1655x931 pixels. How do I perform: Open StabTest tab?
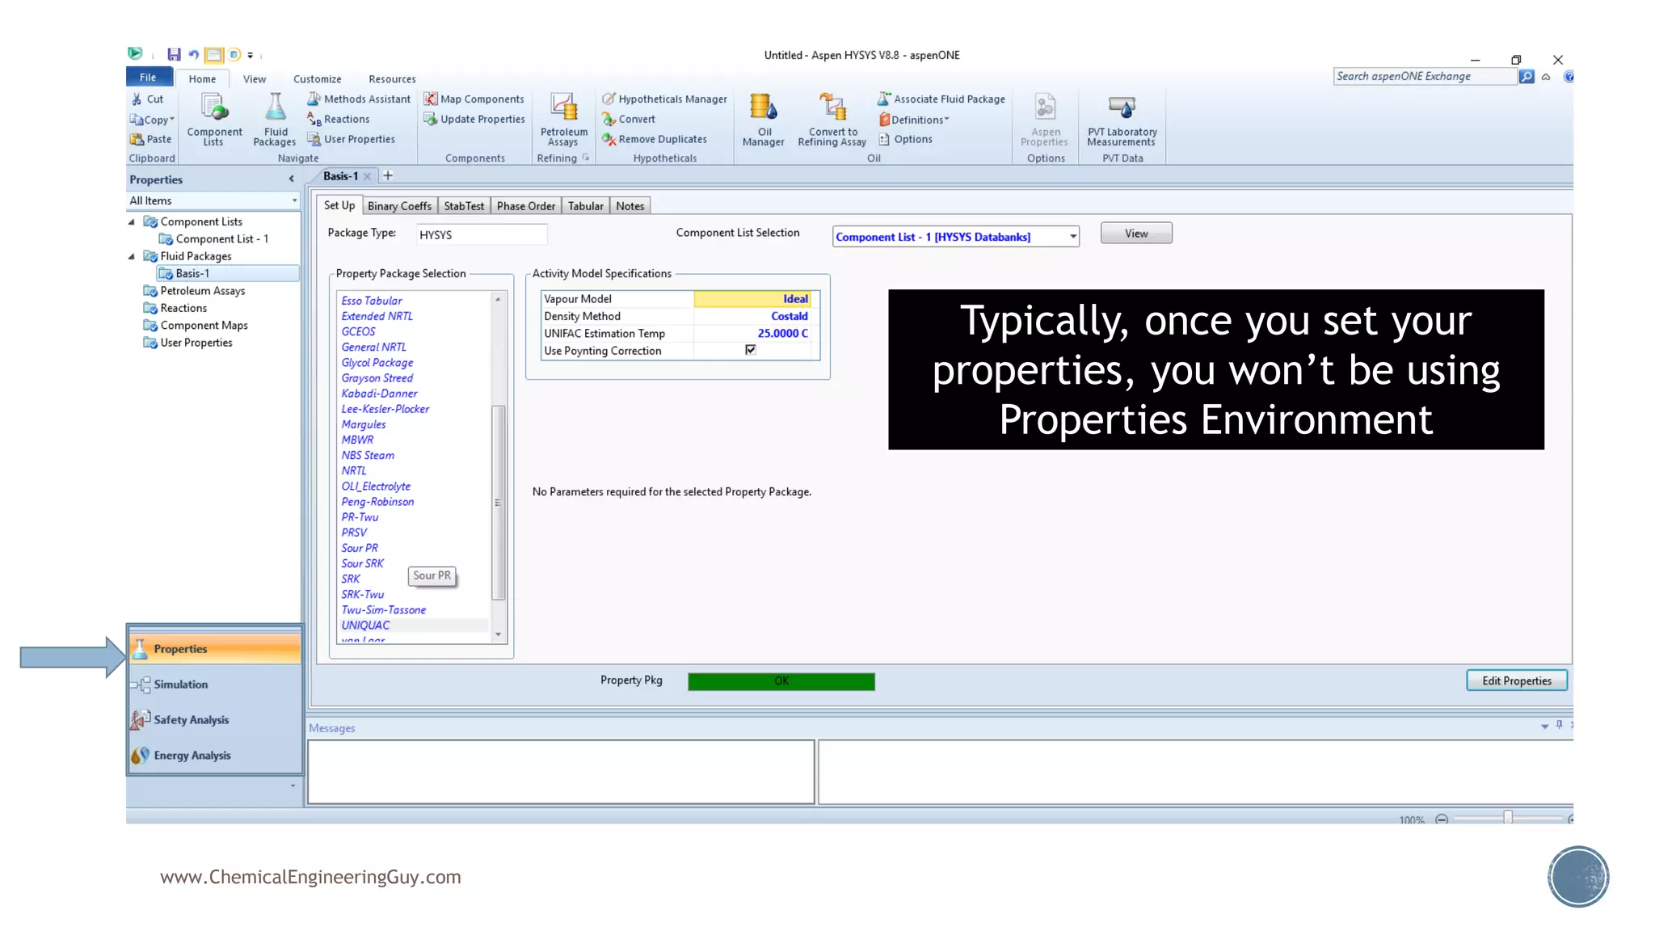coord(464,206)
